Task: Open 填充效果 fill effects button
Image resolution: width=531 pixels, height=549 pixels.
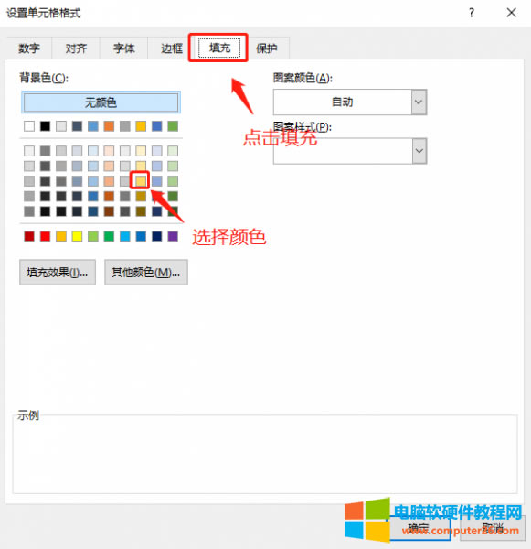Action: click(x=58, y=272)
